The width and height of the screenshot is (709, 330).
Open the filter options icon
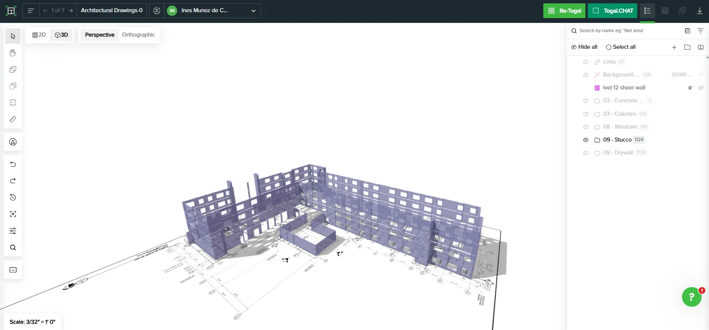point(700,31)
